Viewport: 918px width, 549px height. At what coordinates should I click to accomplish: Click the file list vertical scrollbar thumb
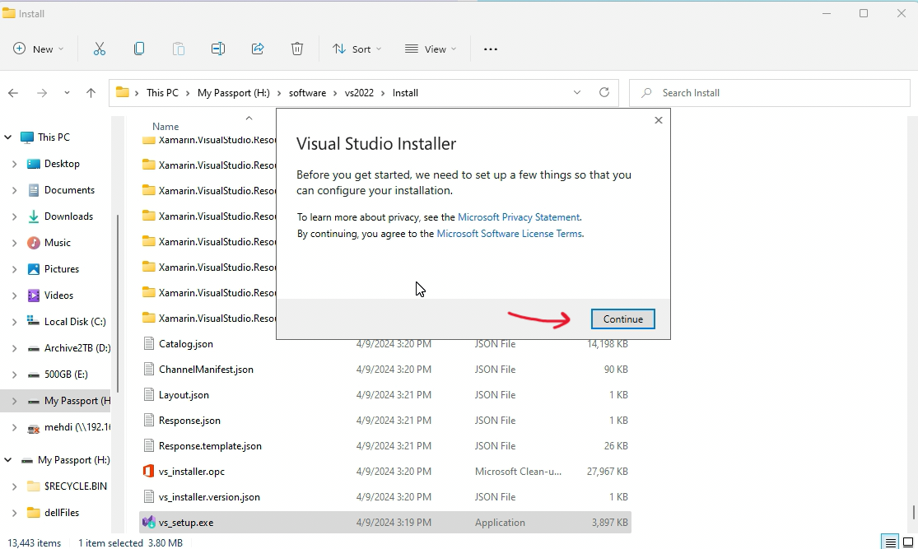[x=913, y=512]
